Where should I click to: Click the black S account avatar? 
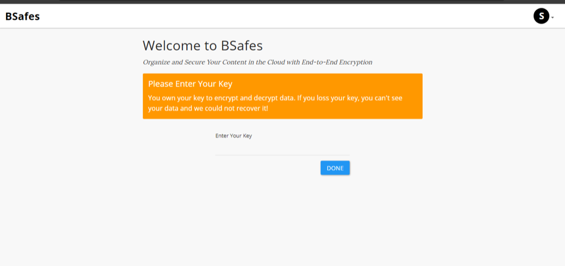pyautogui.click(x=541, y=16)
